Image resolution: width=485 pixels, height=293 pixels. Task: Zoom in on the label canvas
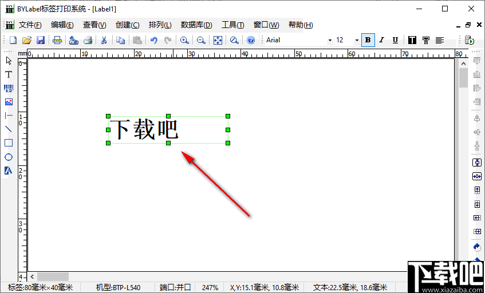pyautogui.click(x=184, y=40)
